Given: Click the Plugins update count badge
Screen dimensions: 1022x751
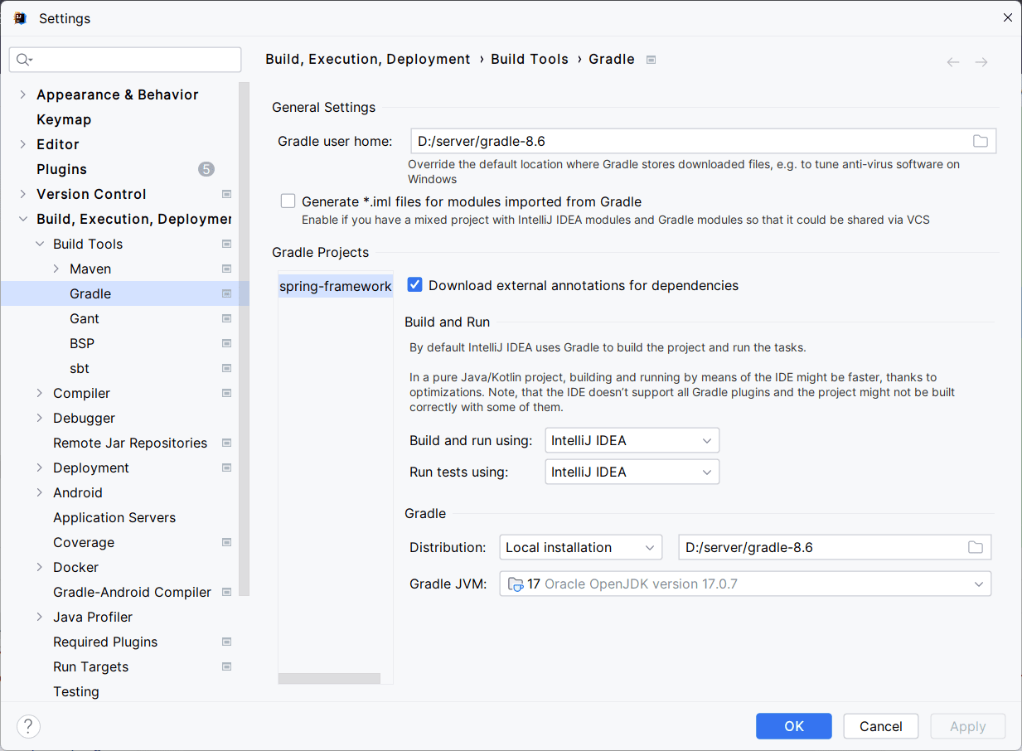Looking at the screenshot, I should coord(206,169).
